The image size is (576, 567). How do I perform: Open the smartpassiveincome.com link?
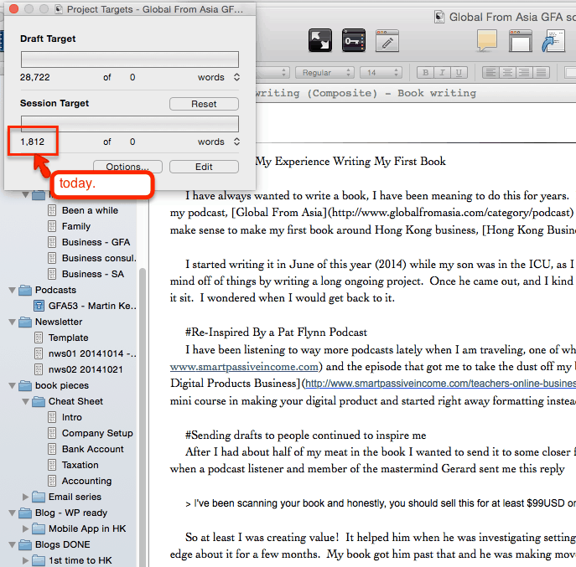click(244, 367)
